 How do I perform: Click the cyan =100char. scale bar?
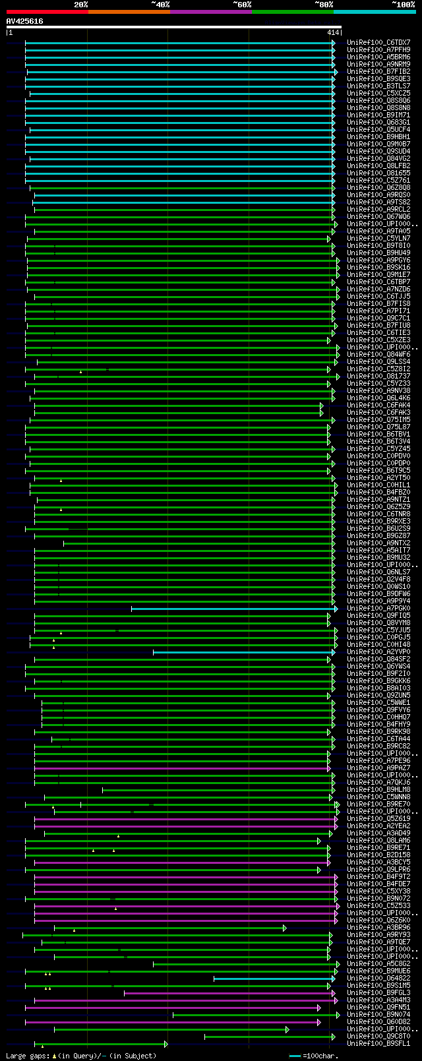coord(295,1056)
